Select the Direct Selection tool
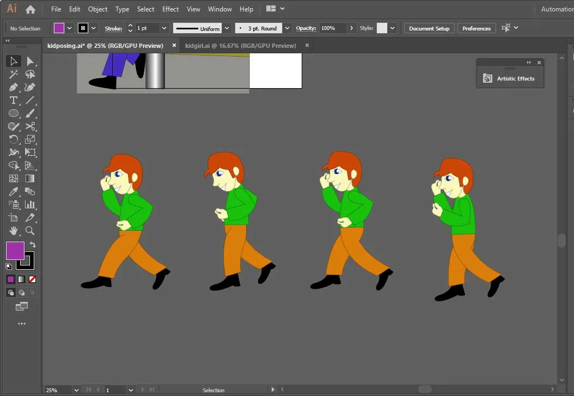This screenshot has height=396, width=574. pyautogui.click(x=30, y=61)
